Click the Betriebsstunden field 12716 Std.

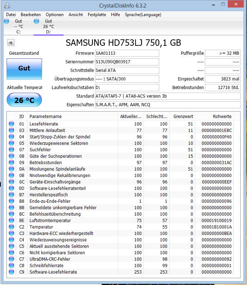(x=223, y=87)
